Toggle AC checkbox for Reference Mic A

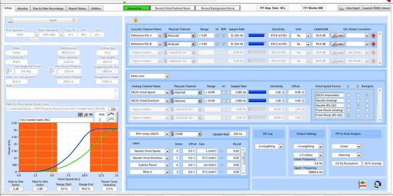tap(217, 36)
